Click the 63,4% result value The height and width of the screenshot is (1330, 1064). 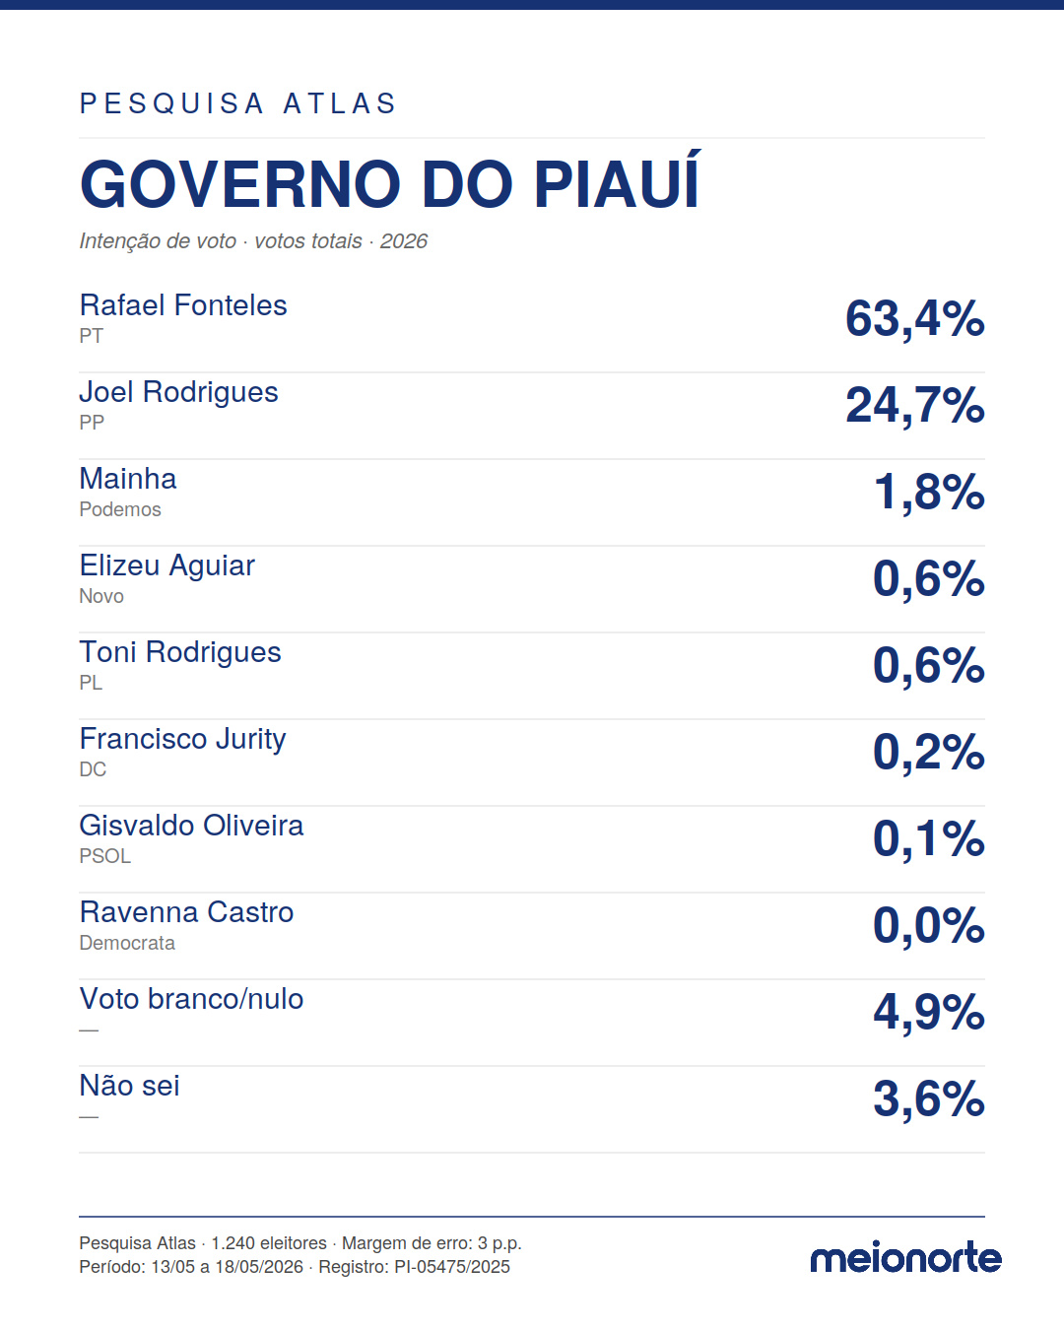pyautogui.click(x=915, y=319)
